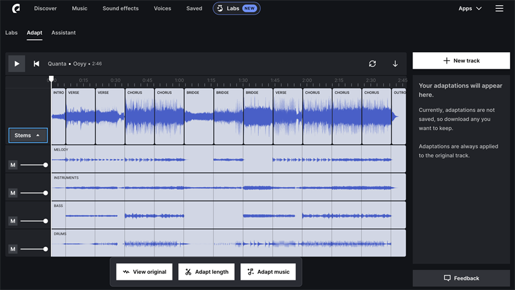This screenshot has width=515, height=290.
Task: Expand the Apps dropdown
Action: 469,8
